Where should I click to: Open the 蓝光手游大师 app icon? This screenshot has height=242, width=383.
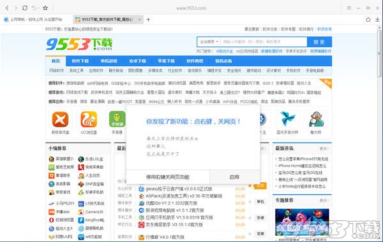tap(287, 119)
